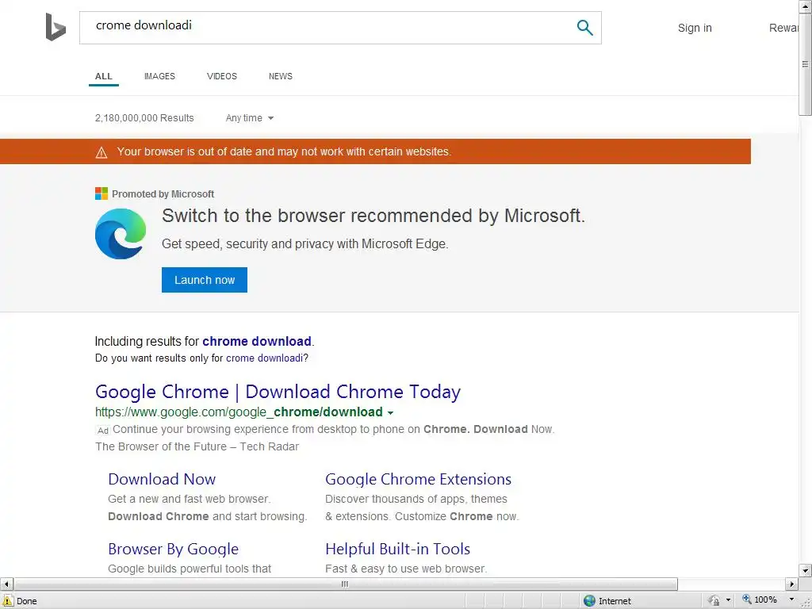
Task: Open the Google Chrome Extensions sublink
Action: [418, 479]
